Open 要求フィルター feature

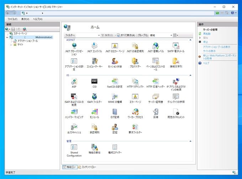coord(135,129)
